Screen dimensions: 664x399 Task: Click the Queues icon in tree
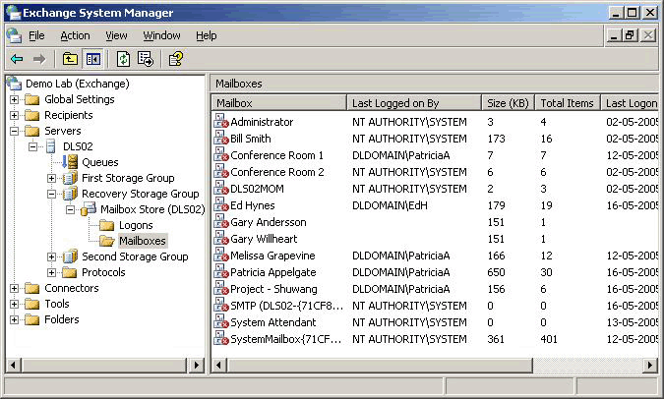(70, 161)
